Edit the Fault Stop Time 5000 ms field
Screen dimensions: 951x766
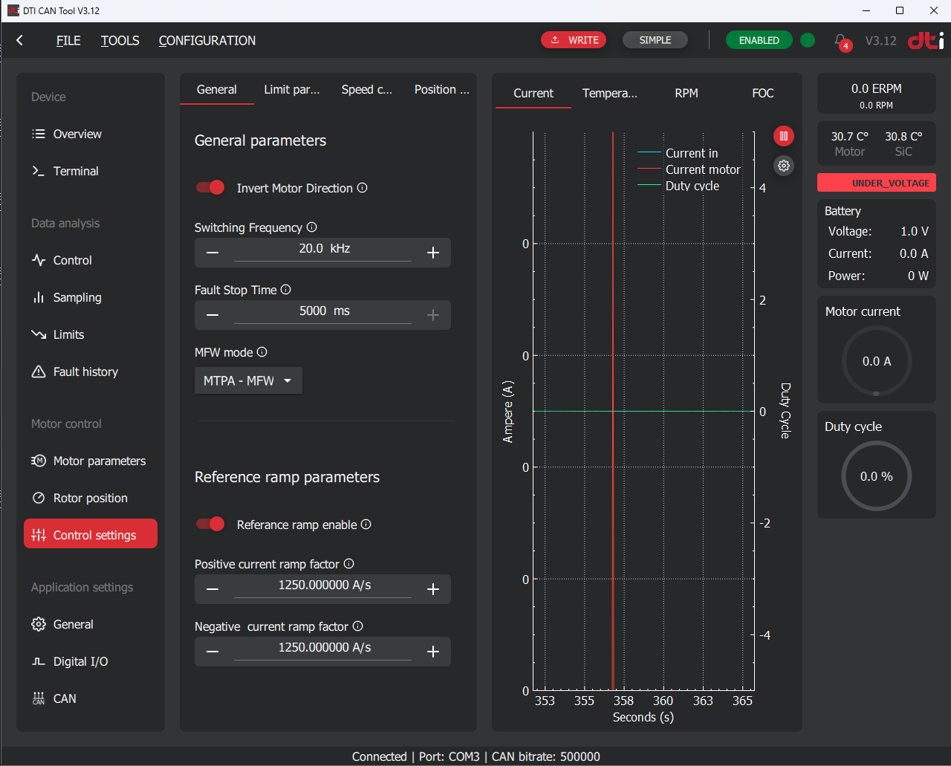(x=323, y=311)
